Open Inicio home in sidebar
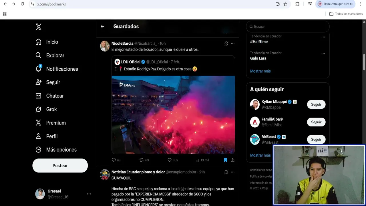The image size is (366, 206). [x=47, y=42]
